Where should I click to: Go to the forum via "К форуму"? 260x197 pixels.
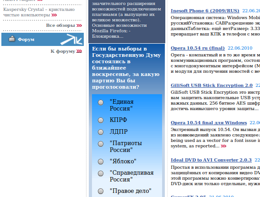click(x=63, y=51)
